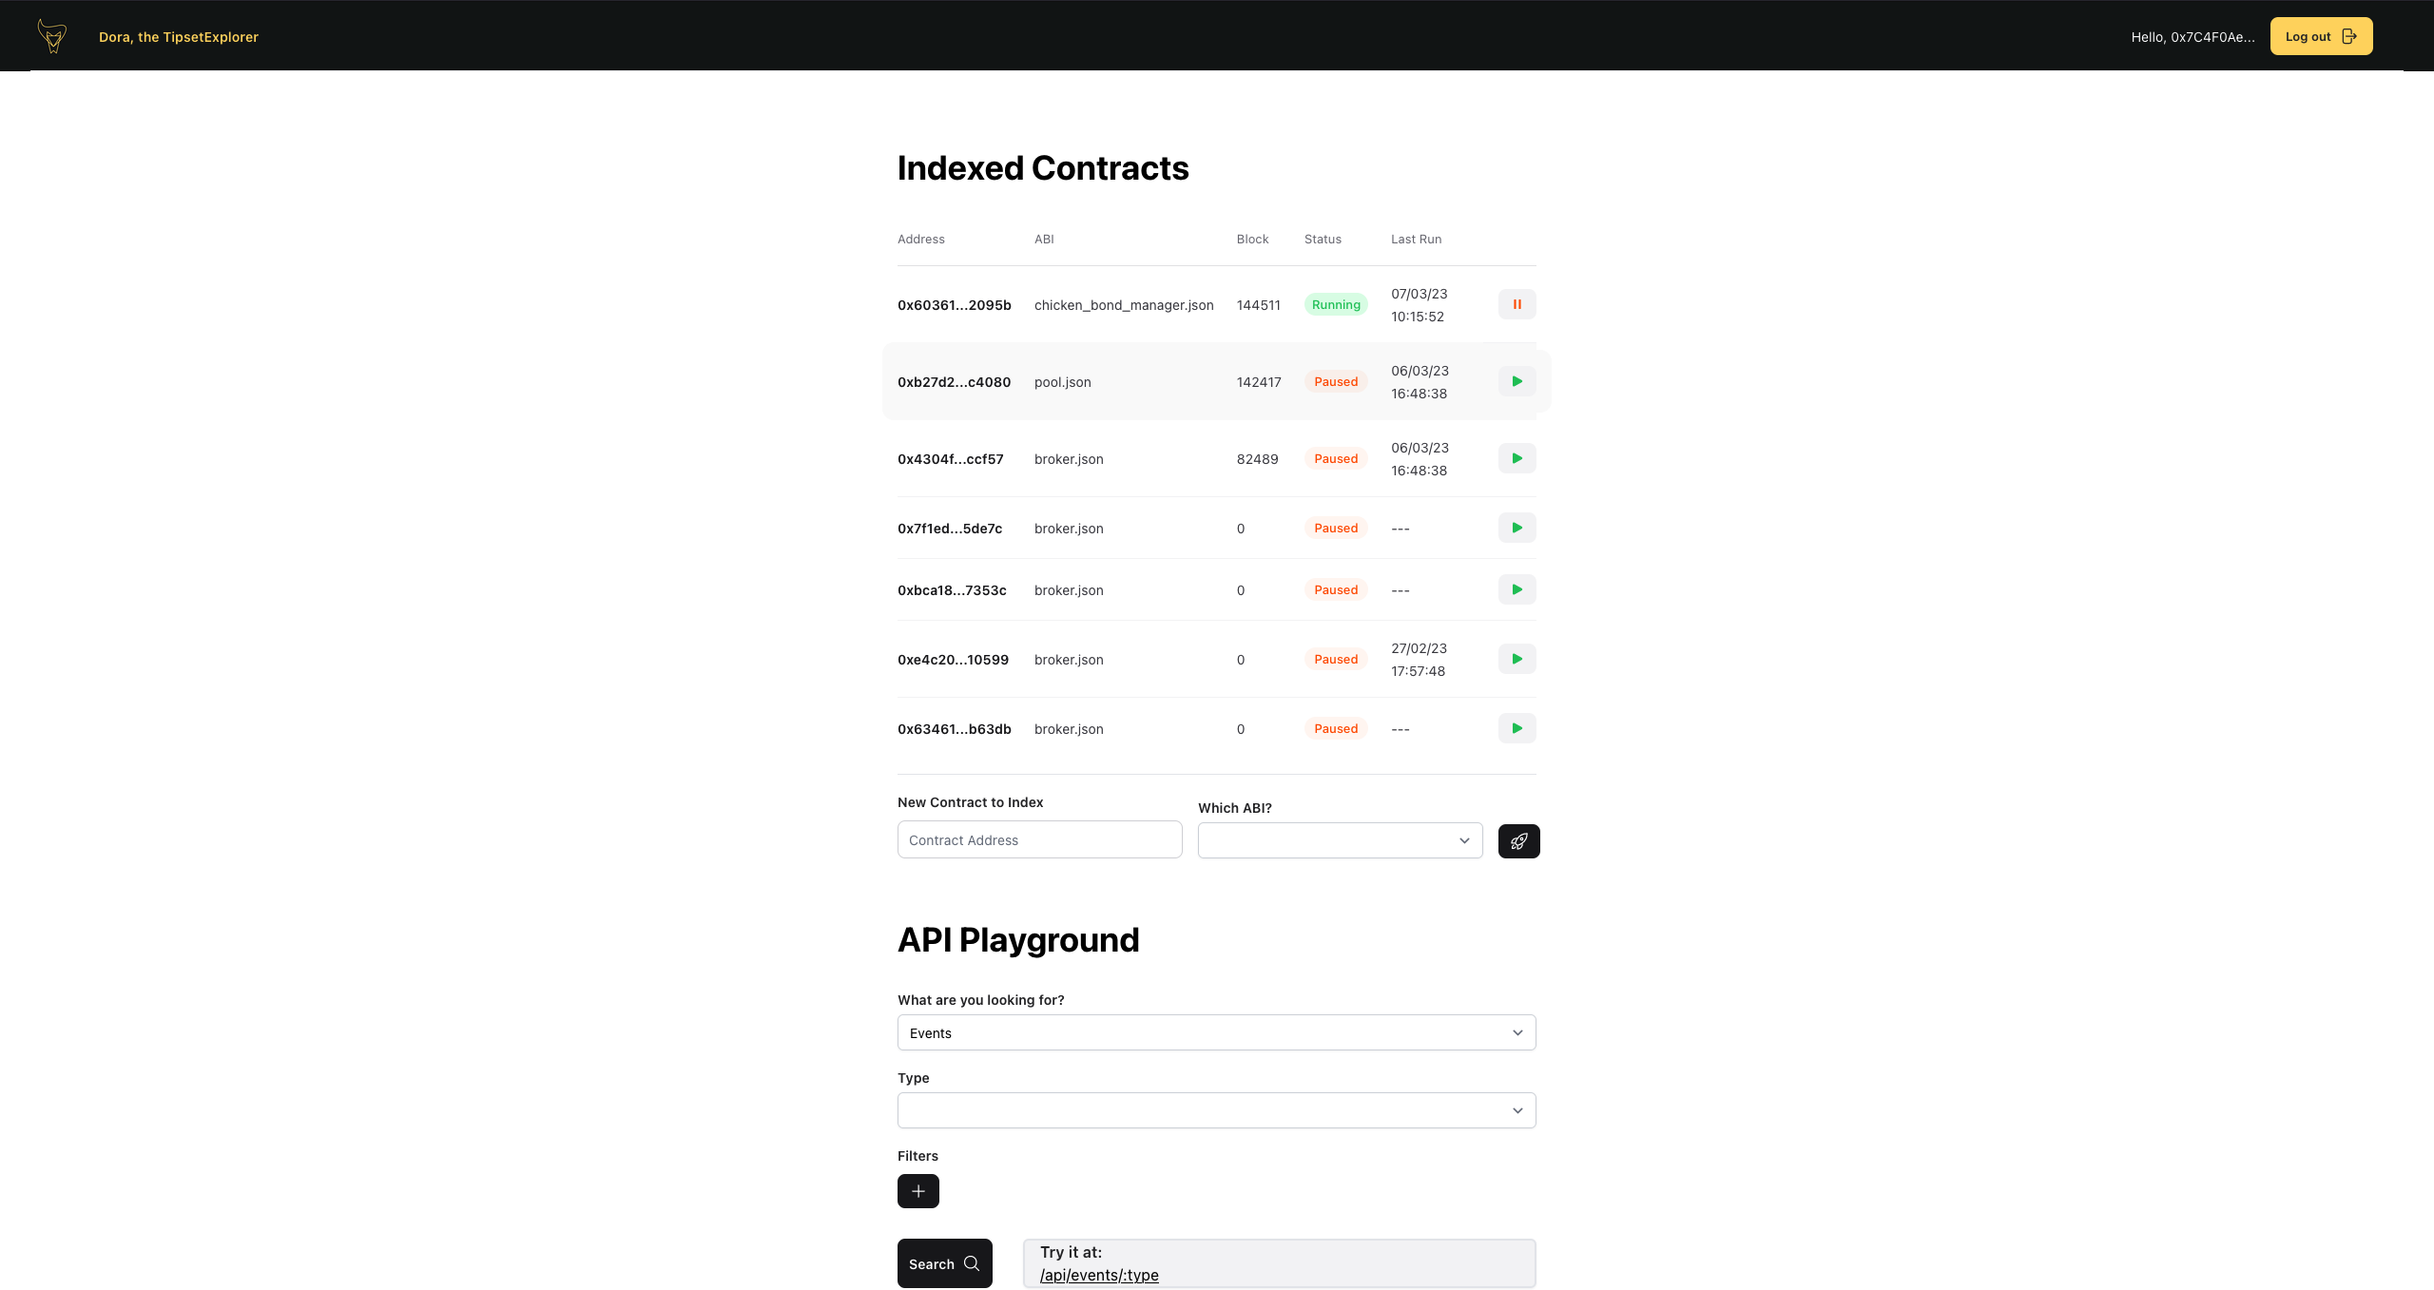Start the 0x4304f...ccf57 broker contract
The height and width of the screenshot is (1290, 2434).
(x=1516, y=459)
